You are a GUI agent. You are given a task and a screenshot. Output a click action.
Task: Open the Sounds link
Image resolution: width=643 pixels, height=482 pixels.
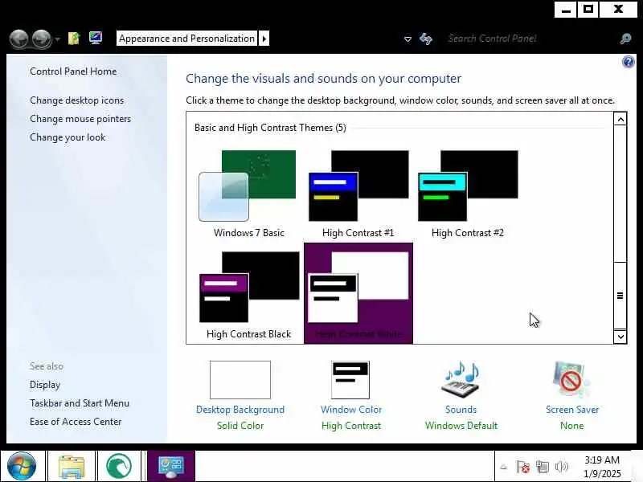click(x=461, y=410)
